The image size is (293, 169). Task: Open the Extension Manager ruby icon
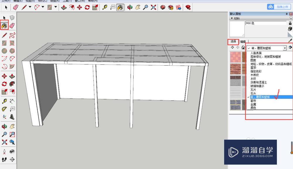pos(188,7)
